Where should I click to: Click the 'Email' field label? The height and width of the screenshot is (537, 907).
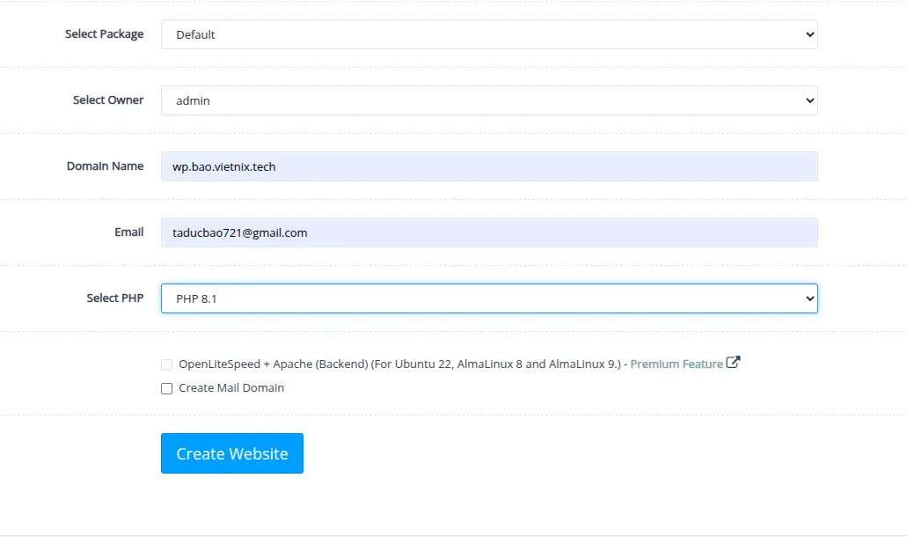[x=128, y=232]
